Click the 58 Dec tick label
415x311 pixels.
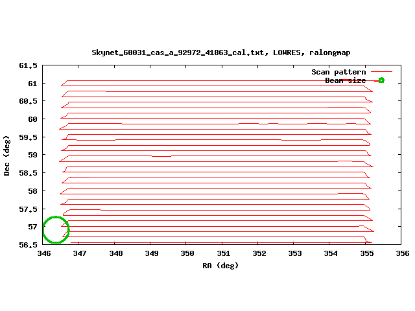pyautogui.click(x=32, y=191)
